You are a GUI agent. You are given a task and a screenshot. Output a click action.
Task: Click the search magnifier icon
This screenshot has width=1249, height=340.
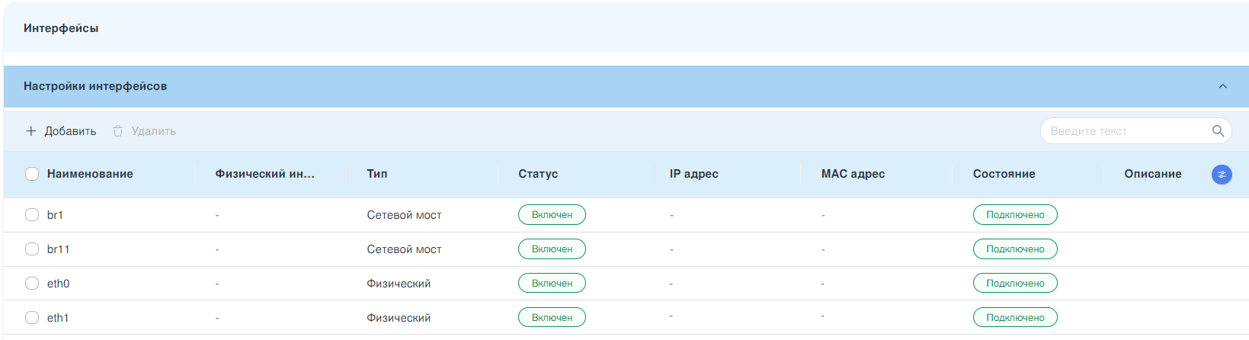pos(1218,131)
